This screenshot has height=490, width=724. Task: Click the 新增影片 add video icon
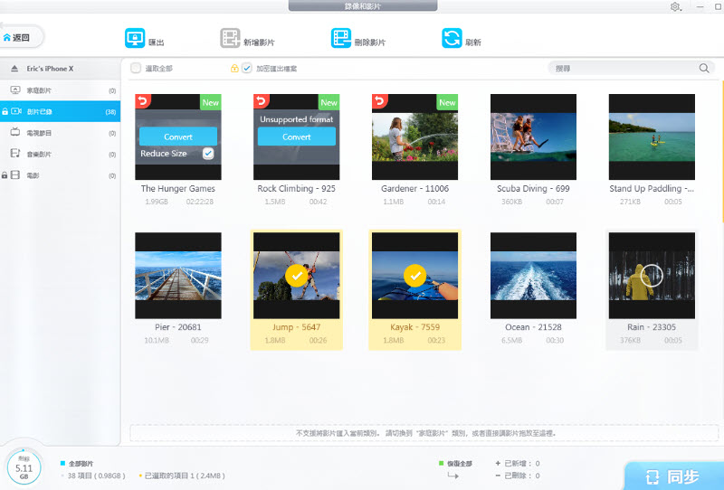[x=231, y=39]
